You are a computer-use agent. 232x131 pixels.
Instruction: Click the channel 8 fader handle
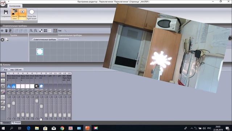pos(41,106)
